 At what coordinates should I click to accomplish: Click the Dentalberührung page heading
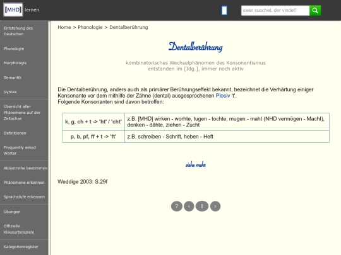(196, 47)
